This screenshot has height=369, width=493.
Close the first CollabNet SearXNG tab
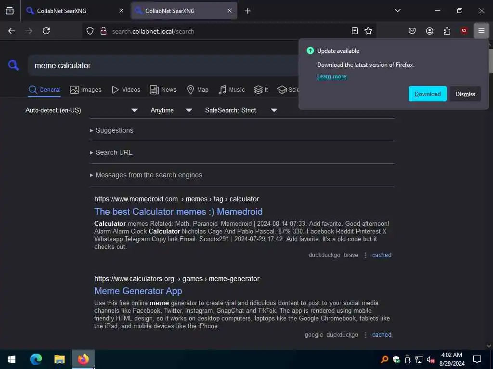click(x=121, y=11)
